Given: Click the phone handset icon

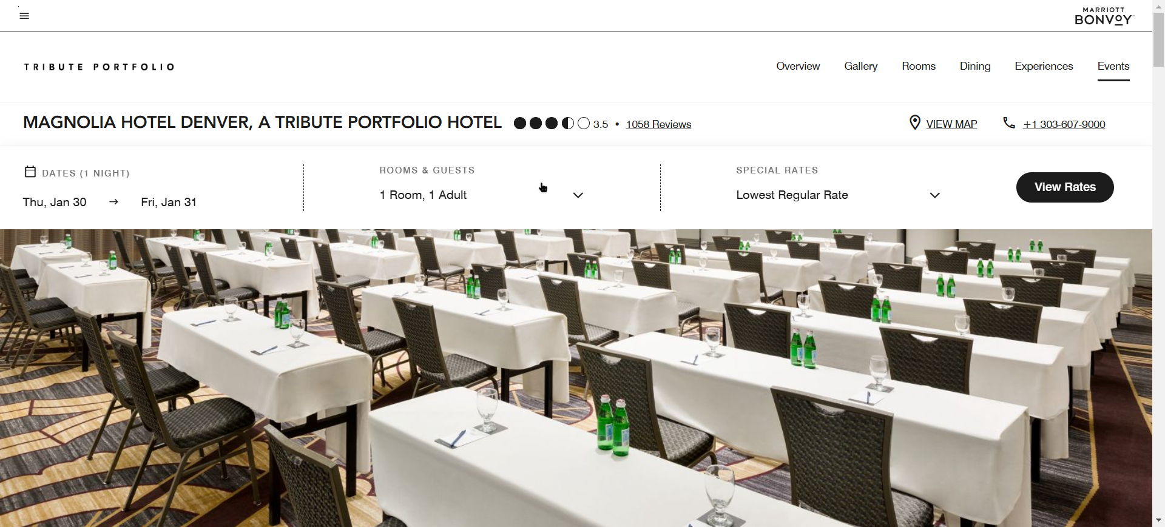Looking at the screenshot, I should [x=1009, y=123].
